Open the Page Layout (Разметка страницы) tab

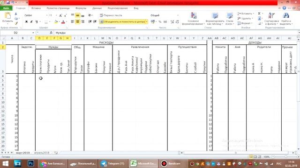(x=58, y=8)
